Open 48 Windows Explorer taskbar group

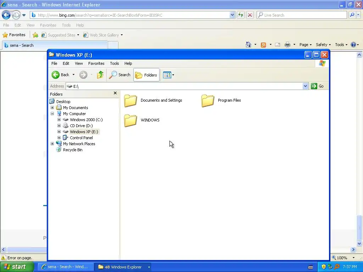[123, 267]
